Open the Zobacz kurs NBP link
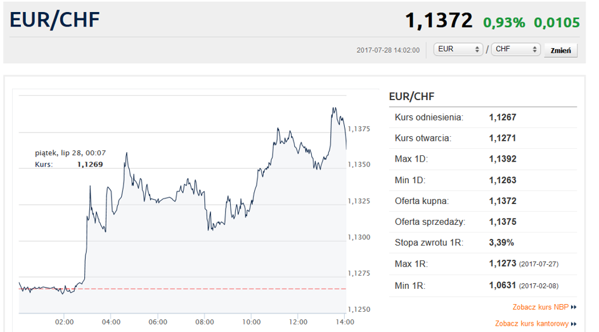 [x=541, y=307]
